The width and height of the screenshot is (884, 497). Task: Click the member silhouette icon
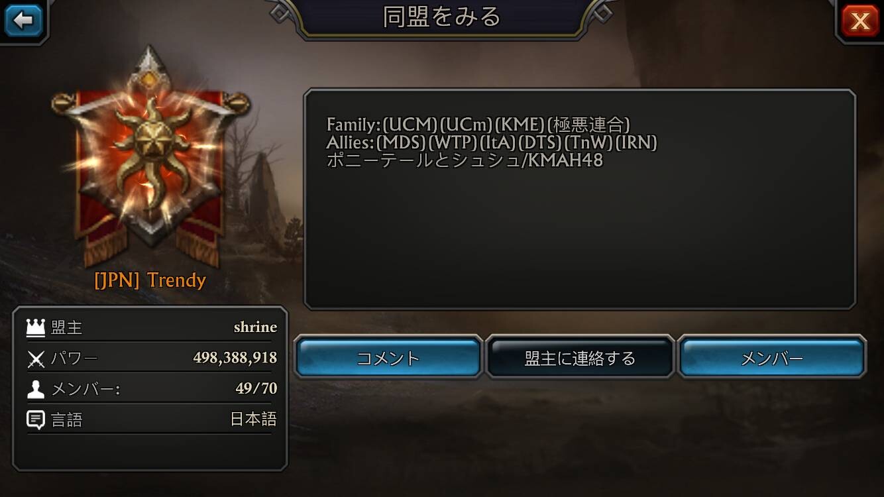point(35,389)
